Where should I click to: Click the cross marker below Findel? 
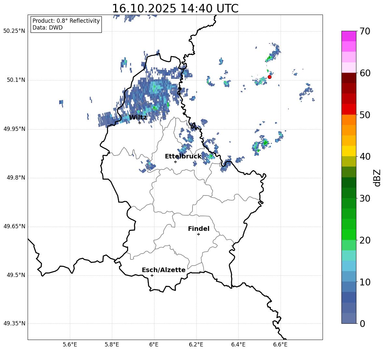point(198,234)
